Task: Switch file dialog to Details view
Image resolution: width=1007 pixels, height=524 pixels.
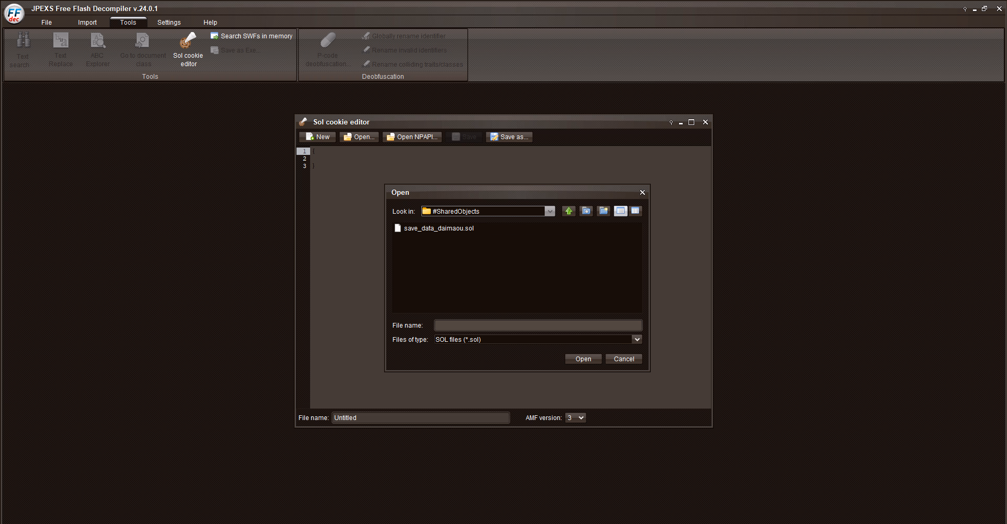Action: [x=635, y=211]
